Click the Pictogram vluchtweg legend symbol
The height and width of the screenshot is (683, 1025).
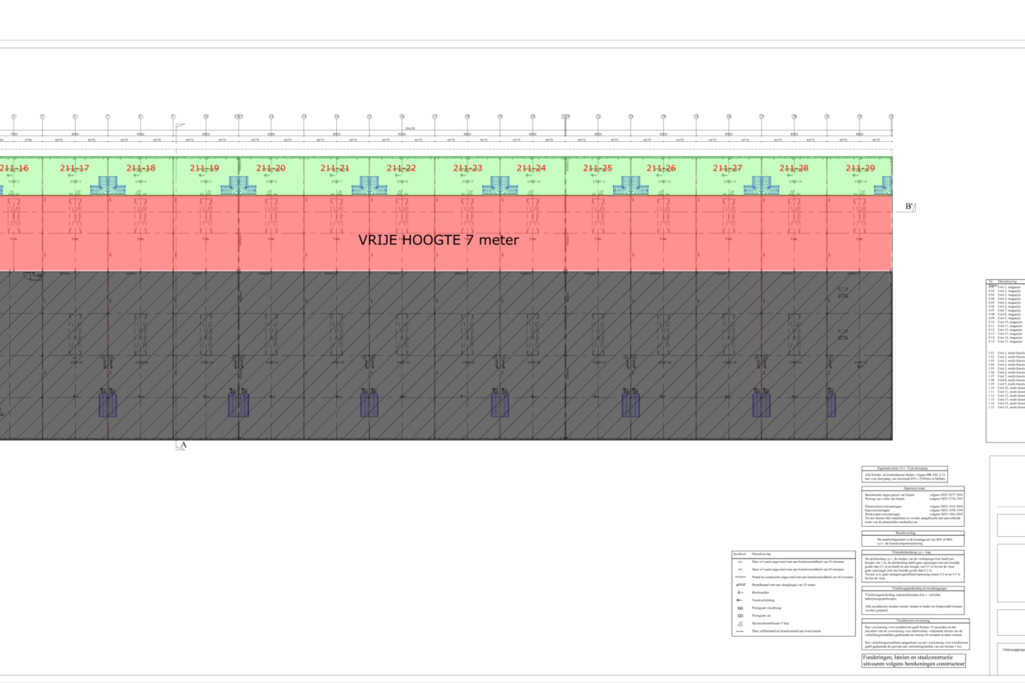(739, 607)
